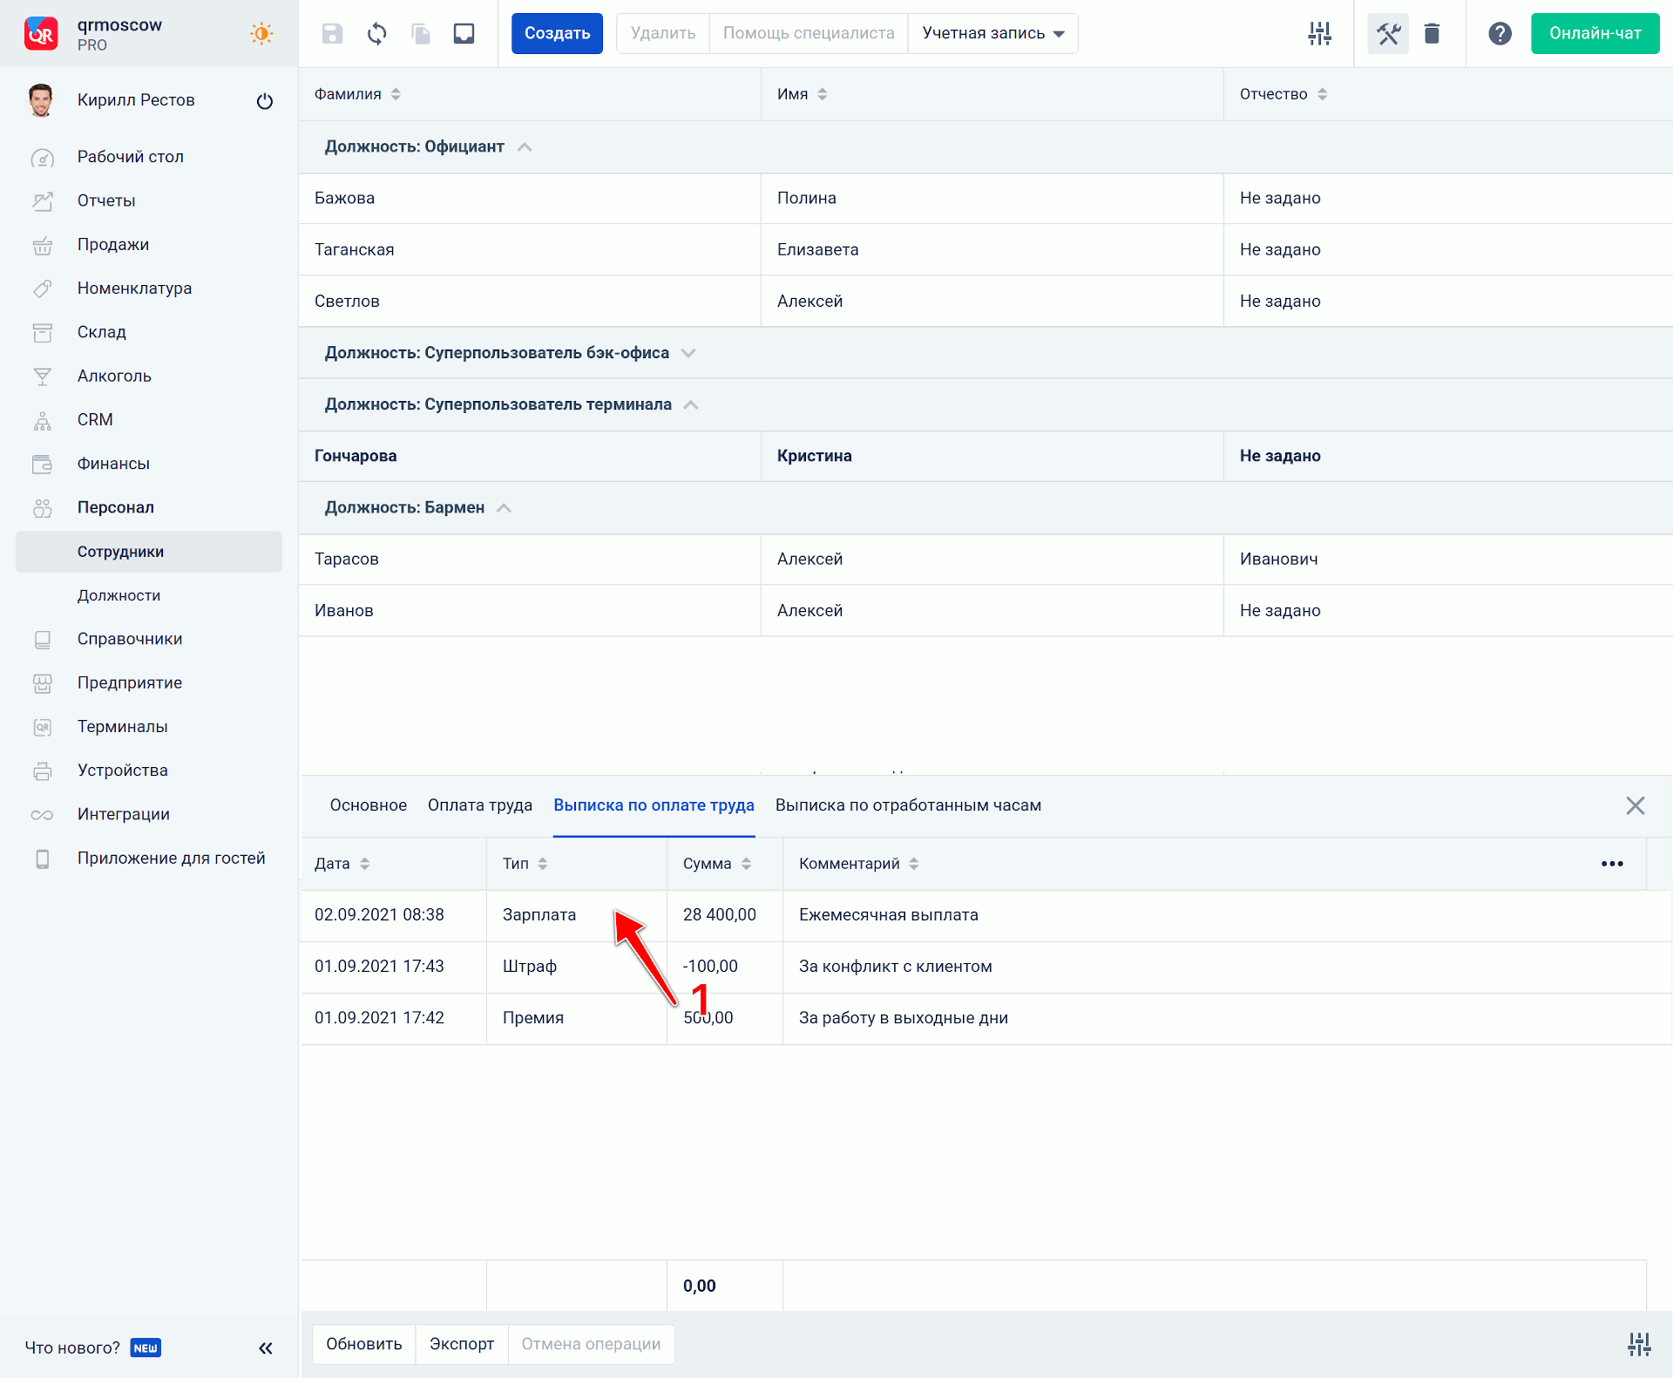Image resolution: width=1673 pixels, height=1378 pixels.
Task: Close the employee details panel
Action: (x=1635, y=805)
